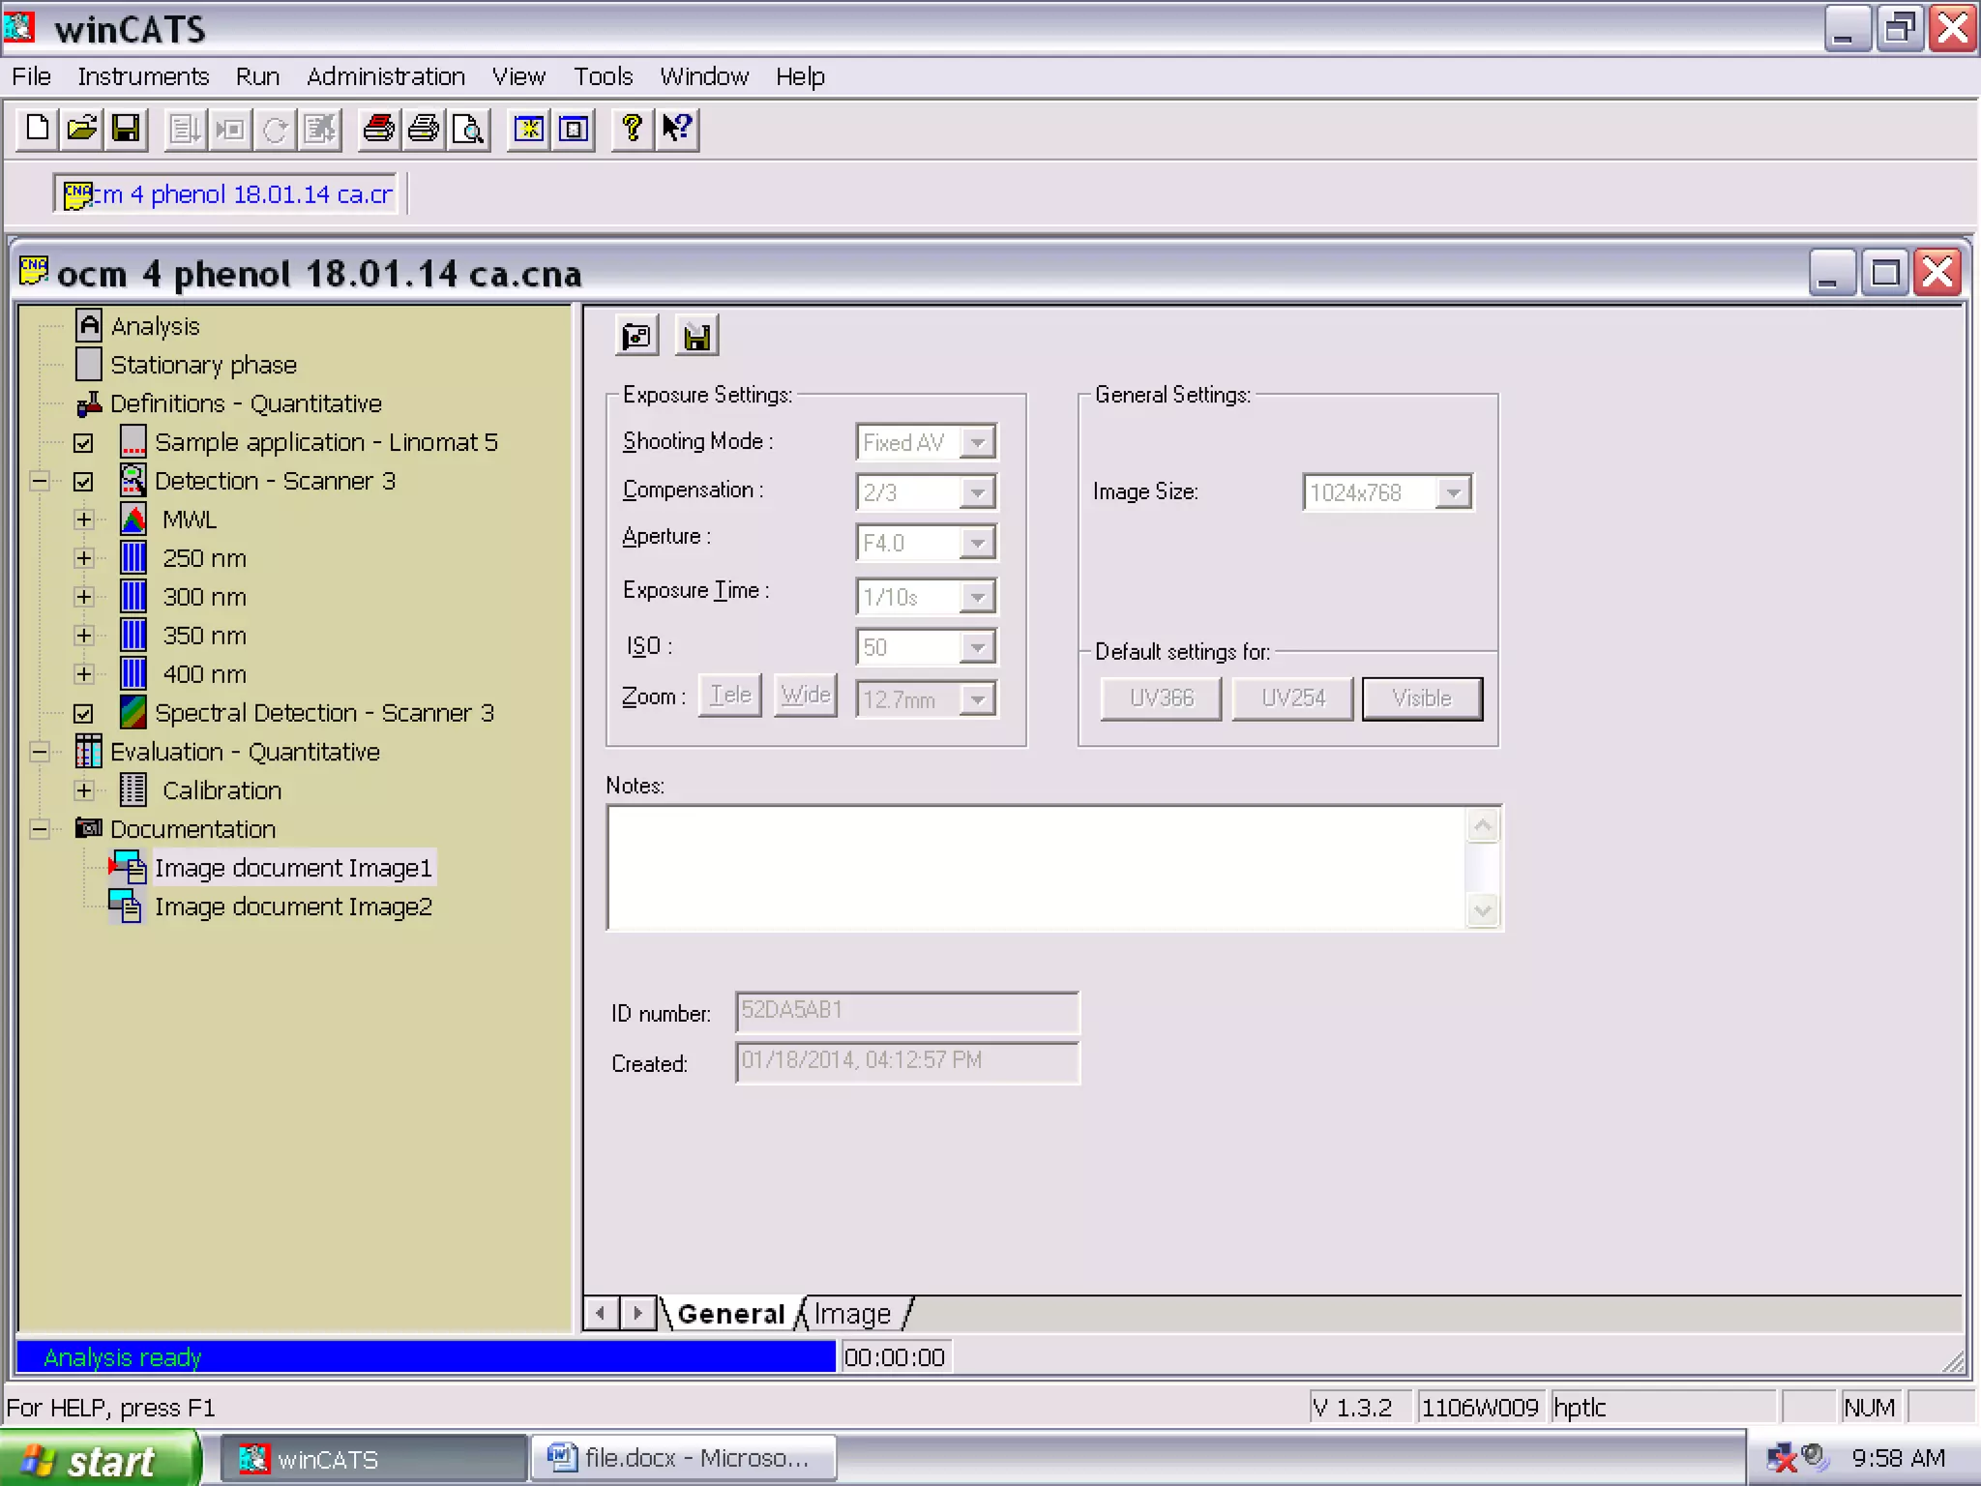
Task: Toggle Spectral Detection Scanner 3 checkbox
Action: click(84, 714)
